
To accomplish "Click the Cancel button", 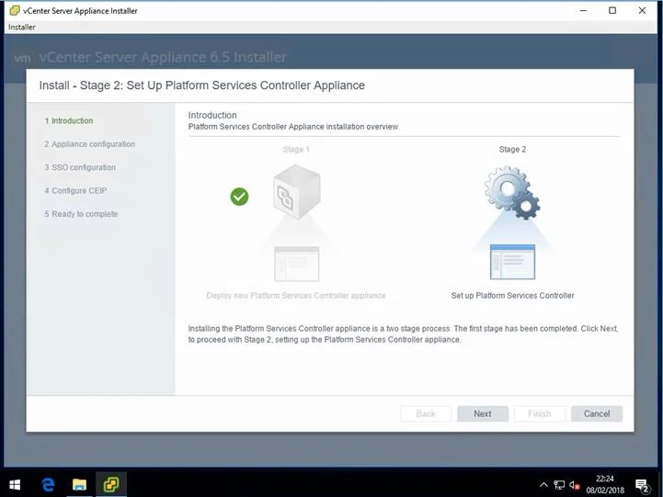I will coord(597,413).
